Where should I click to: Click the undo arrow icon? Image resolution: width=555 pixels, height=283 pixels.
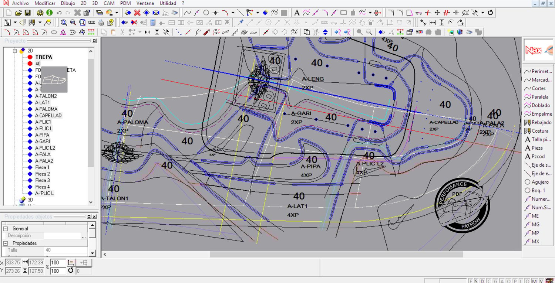click(59, 13)
